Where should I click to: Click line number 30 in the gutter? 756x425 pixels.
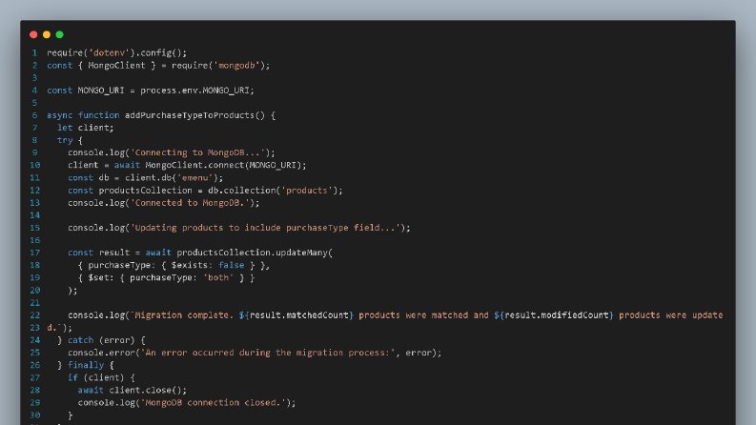click(x=34, y=415)
